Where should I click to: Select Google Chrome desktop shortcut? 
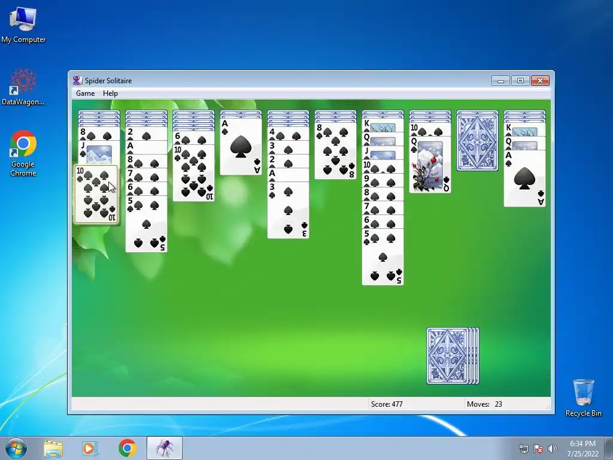[x=23, y=153]
